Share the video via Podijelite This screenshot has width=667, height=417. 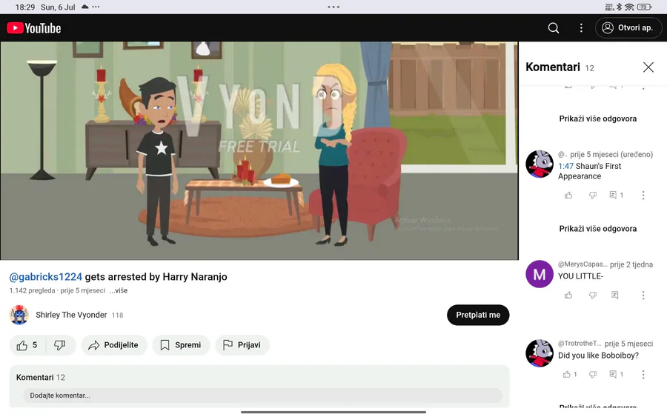pyautogui.click(x=113, y=345)
